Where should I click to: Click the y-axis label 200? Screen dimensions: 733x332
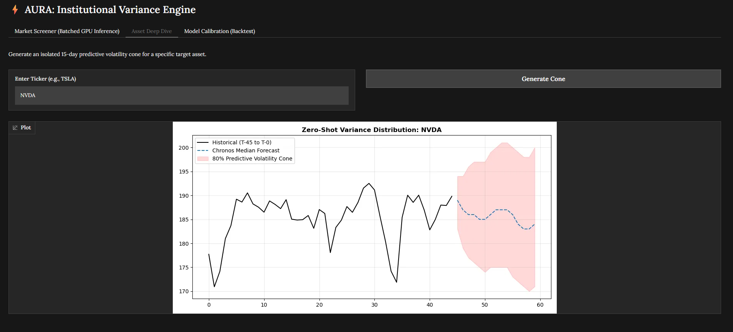[184, 148]
